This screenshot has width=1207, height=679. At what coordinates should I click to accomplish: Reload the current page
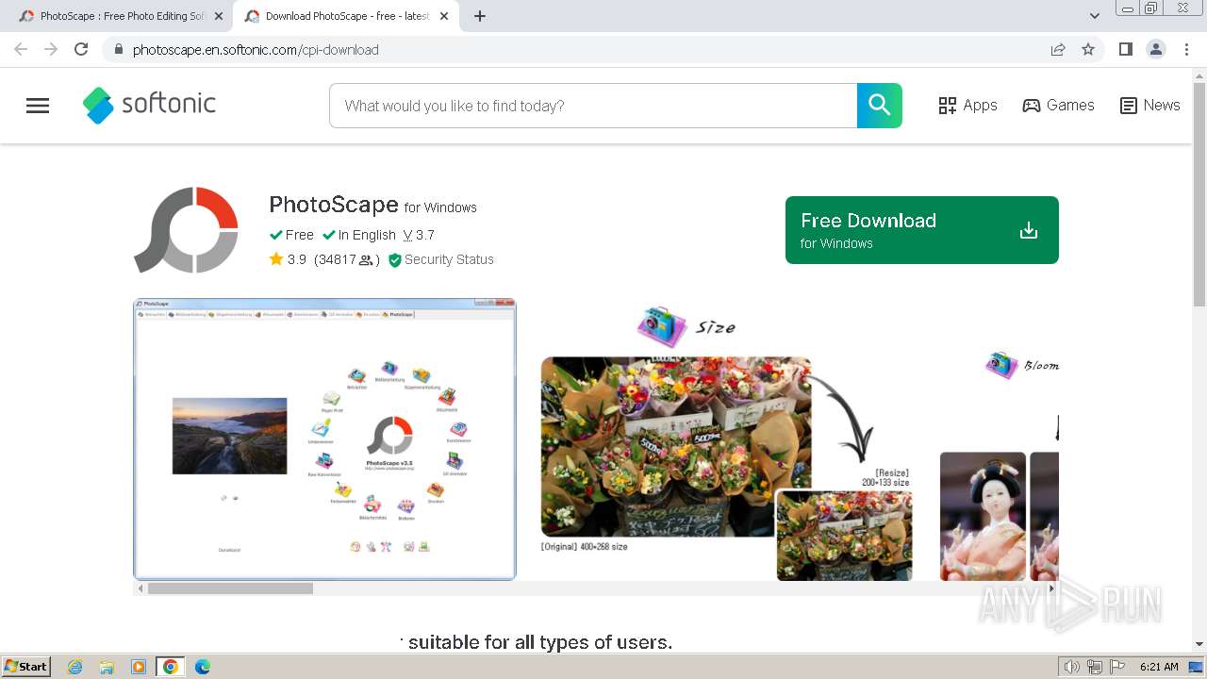click(x=81, y=49)
